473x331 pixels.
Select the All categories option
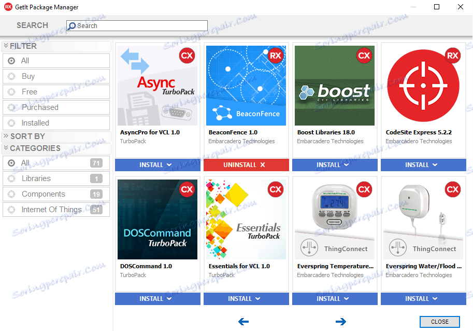pyautogui.click(x=56, y=163)
